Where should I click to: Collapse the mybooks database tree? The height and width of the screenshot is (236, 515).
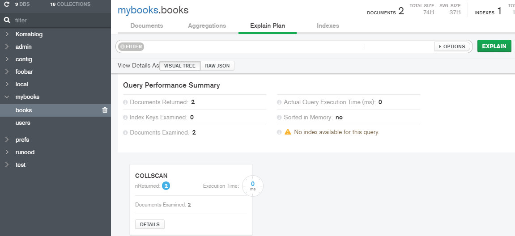(7, 97)
